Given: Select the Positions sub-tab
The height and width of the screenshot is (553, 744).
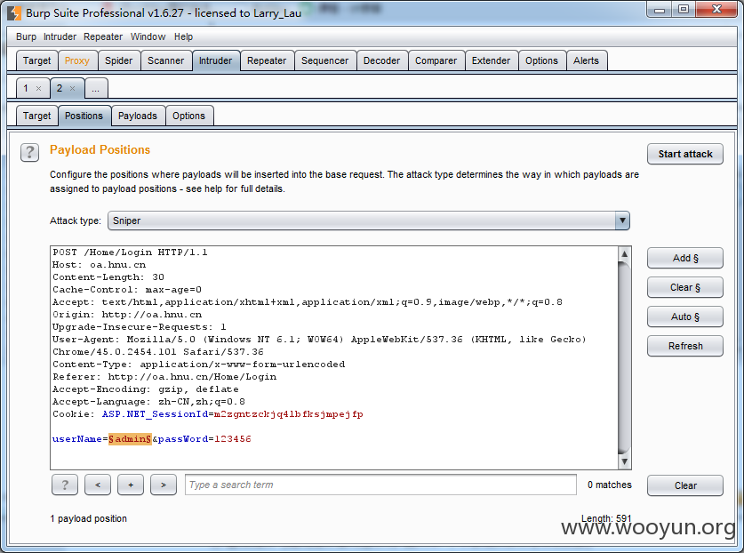Looking at the screenshot, I should pos(84,116).
